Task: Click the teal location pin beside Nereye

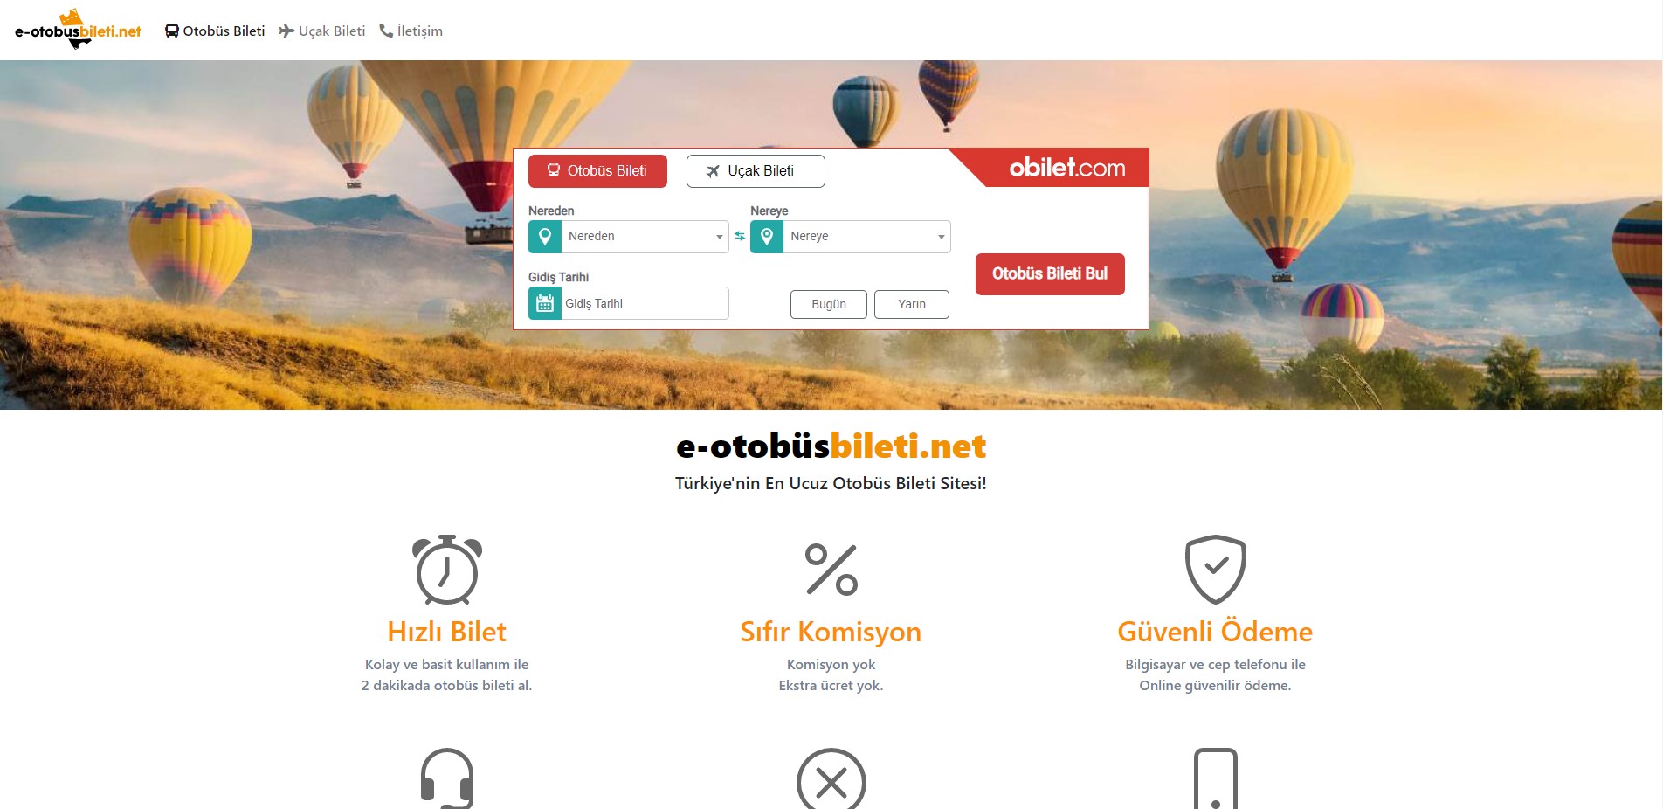Action: tap(767, 237)
